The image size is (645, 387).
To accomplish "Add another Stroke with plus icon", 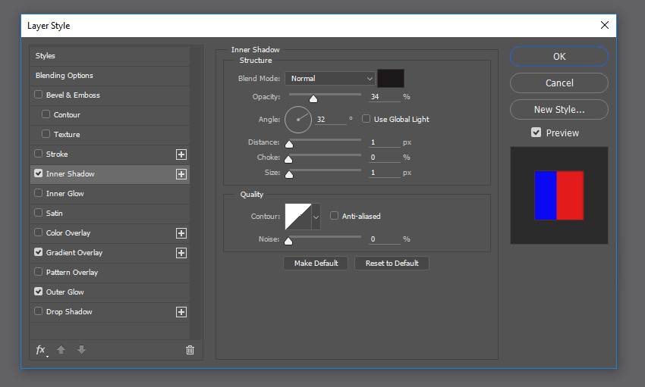I will pyautogui.click(x=181, y=154).
